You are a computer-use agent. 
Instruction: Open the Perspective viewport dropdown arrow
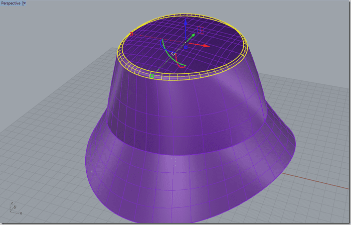click(x=24, y=3)
